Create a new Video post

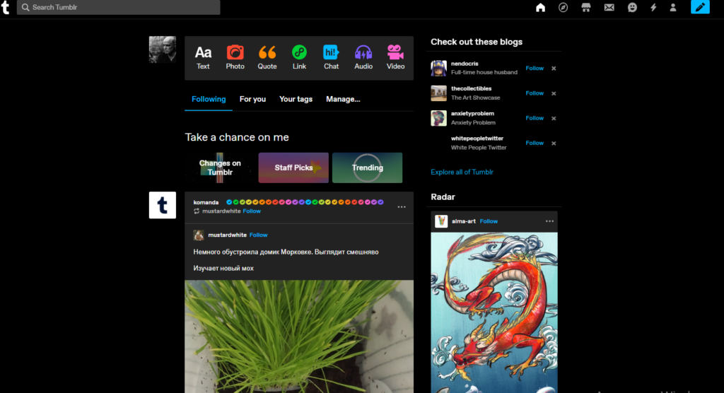pyautogui.click(x=395, y=58)
